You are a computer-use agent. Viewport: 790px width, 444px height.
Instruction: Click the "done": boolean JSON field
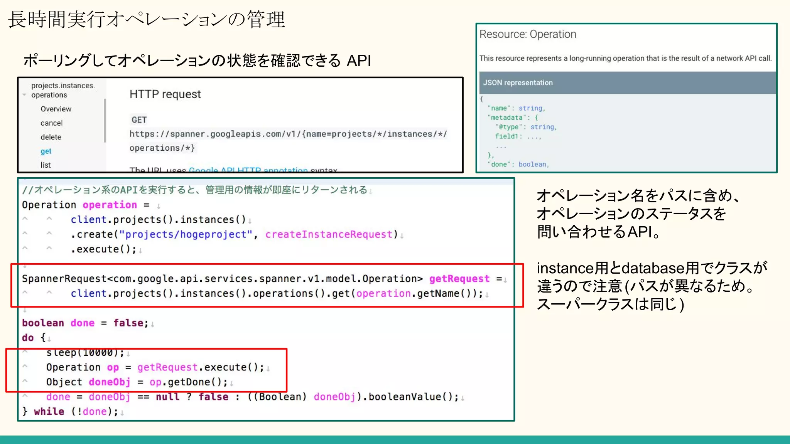pos(518,165)
